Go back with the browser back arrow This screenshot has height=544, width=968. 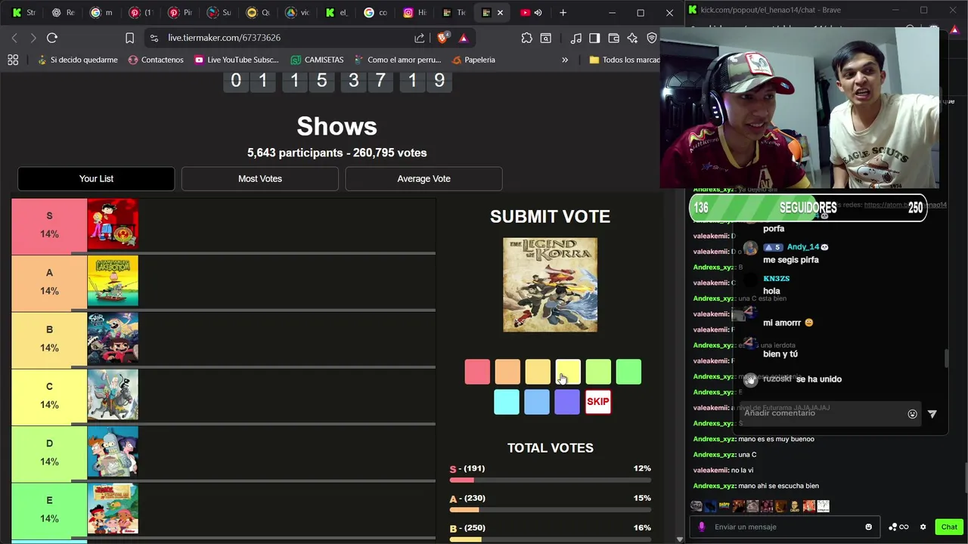click(x=14, y=38)
